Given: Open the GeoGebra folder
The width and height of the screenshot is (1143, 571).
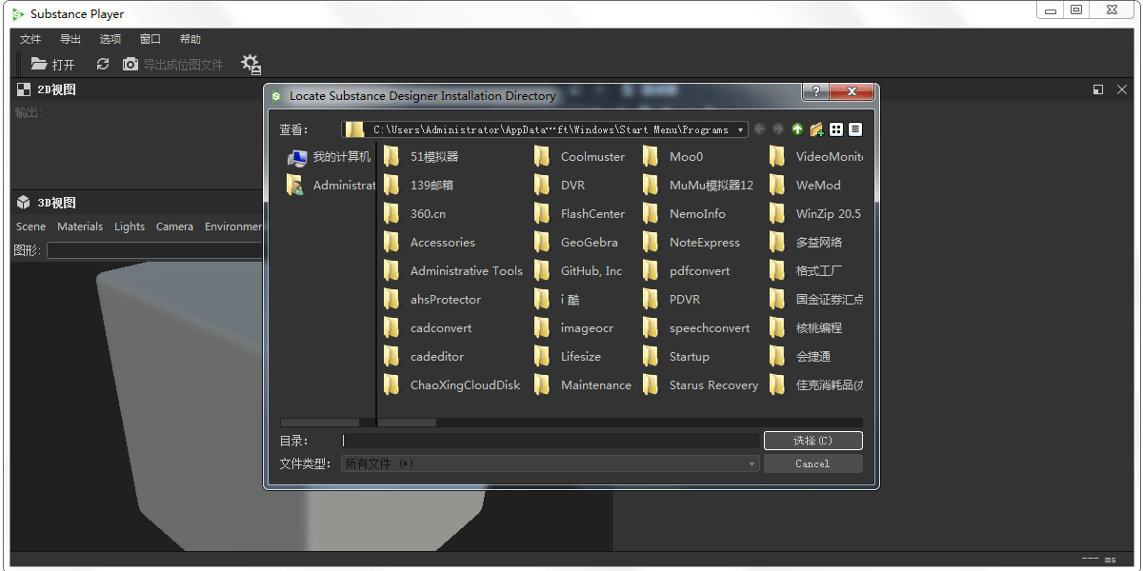Looking at the screenshot, I should pyautogui.click(x=576, y=243).
